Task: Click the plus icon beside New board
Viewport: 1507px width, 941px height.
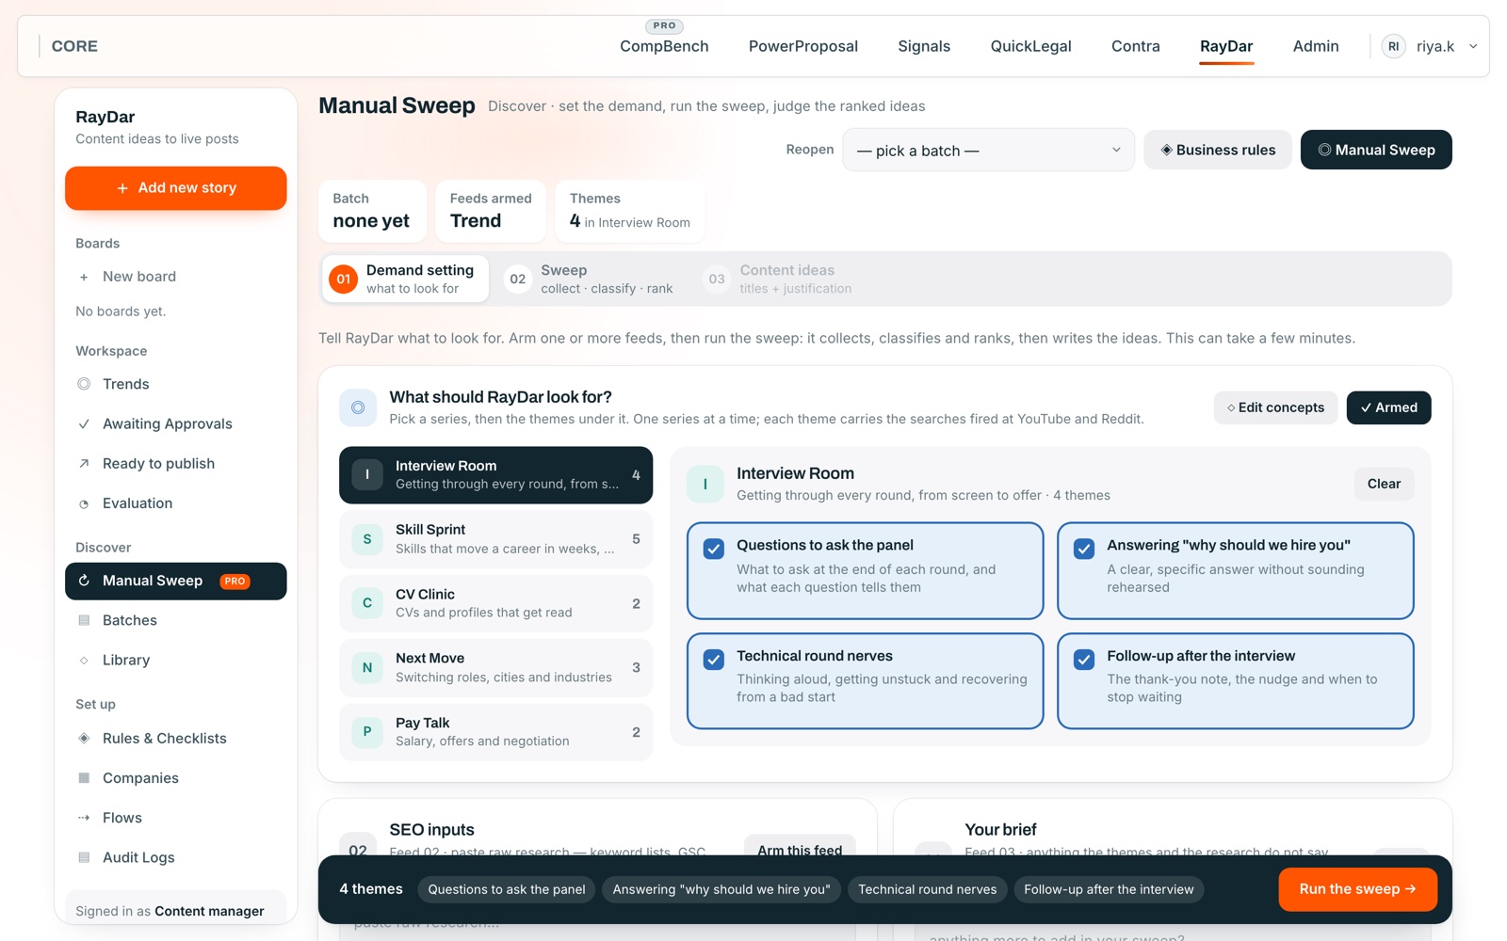Action: pyautogui.click(x=84, y=277)
